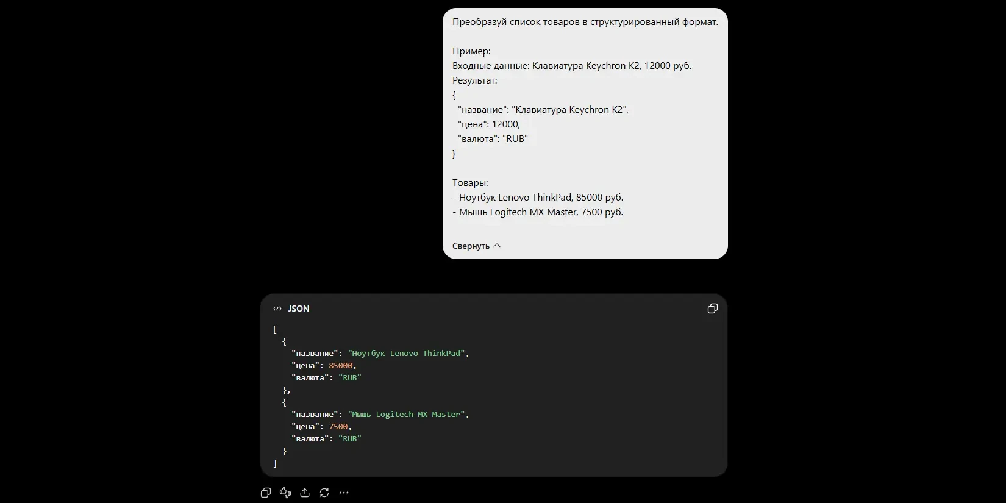
Task: Click the "название": "Клавиатура Keychron K2" line
Action: (x=543, y=110)
